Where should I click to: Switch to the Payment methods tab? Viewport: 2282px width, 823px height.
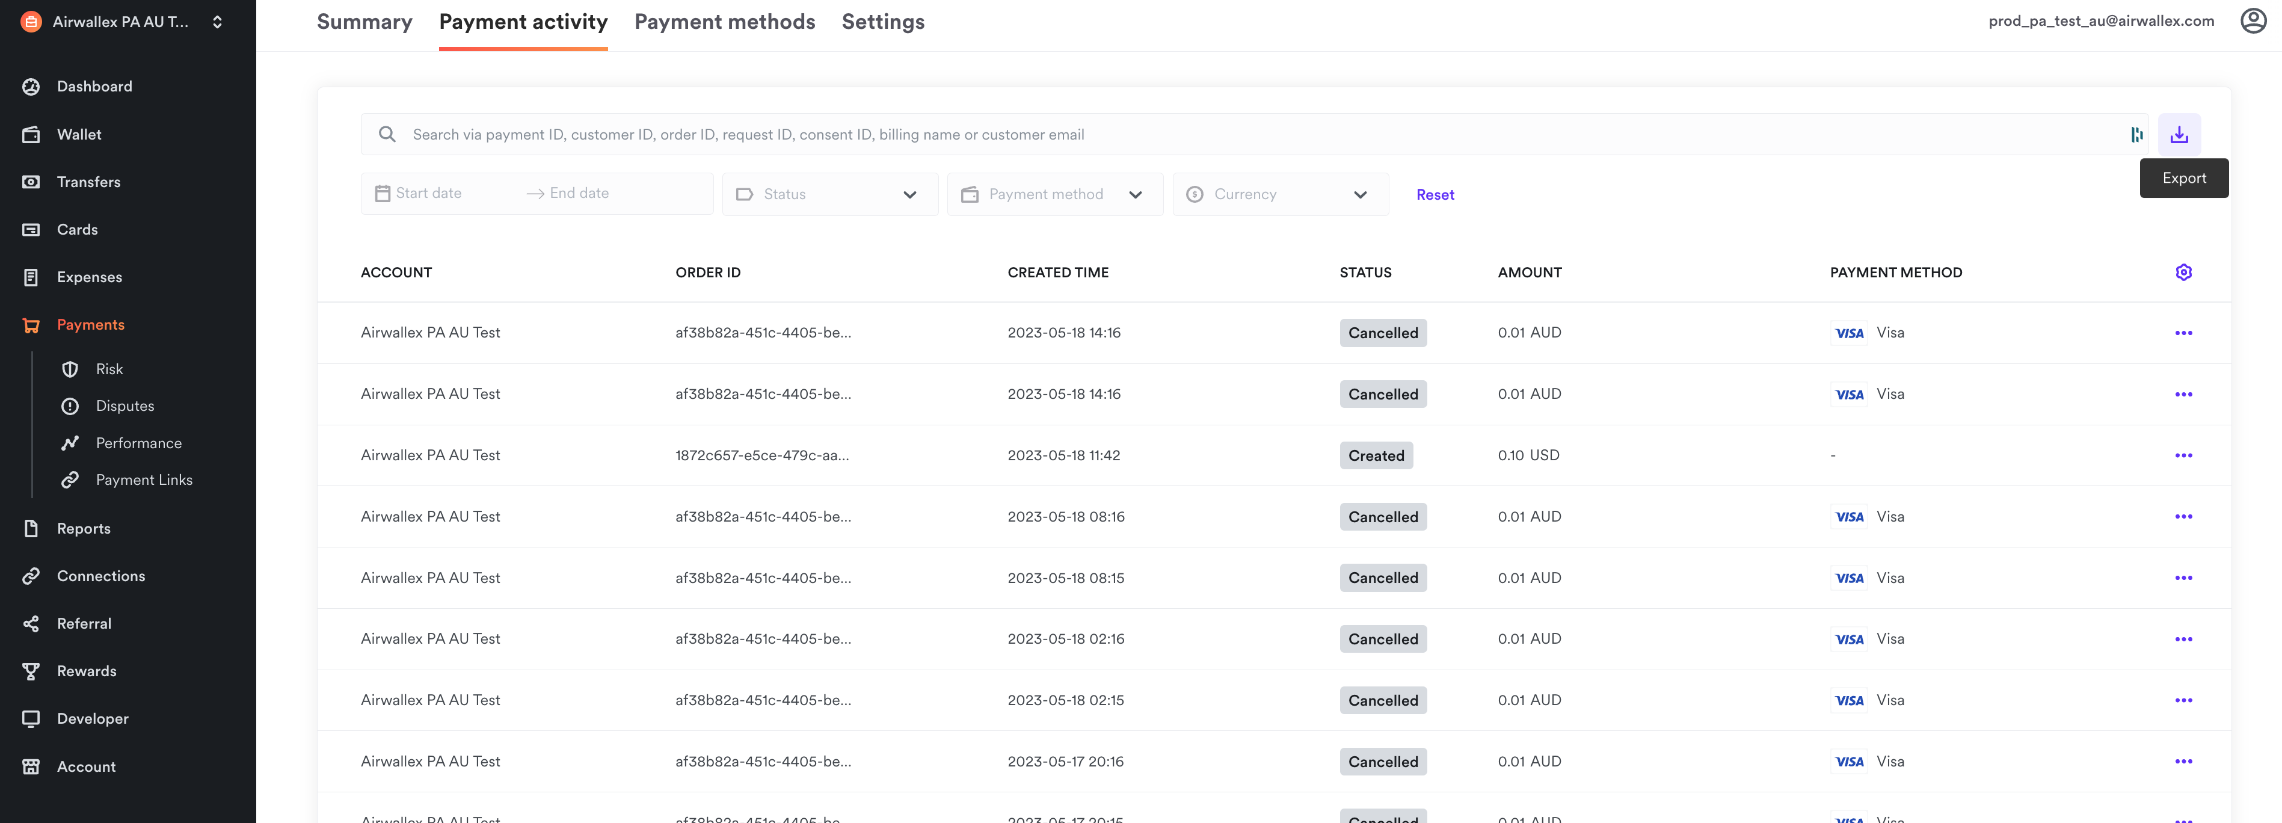click(x=725, y=21)
